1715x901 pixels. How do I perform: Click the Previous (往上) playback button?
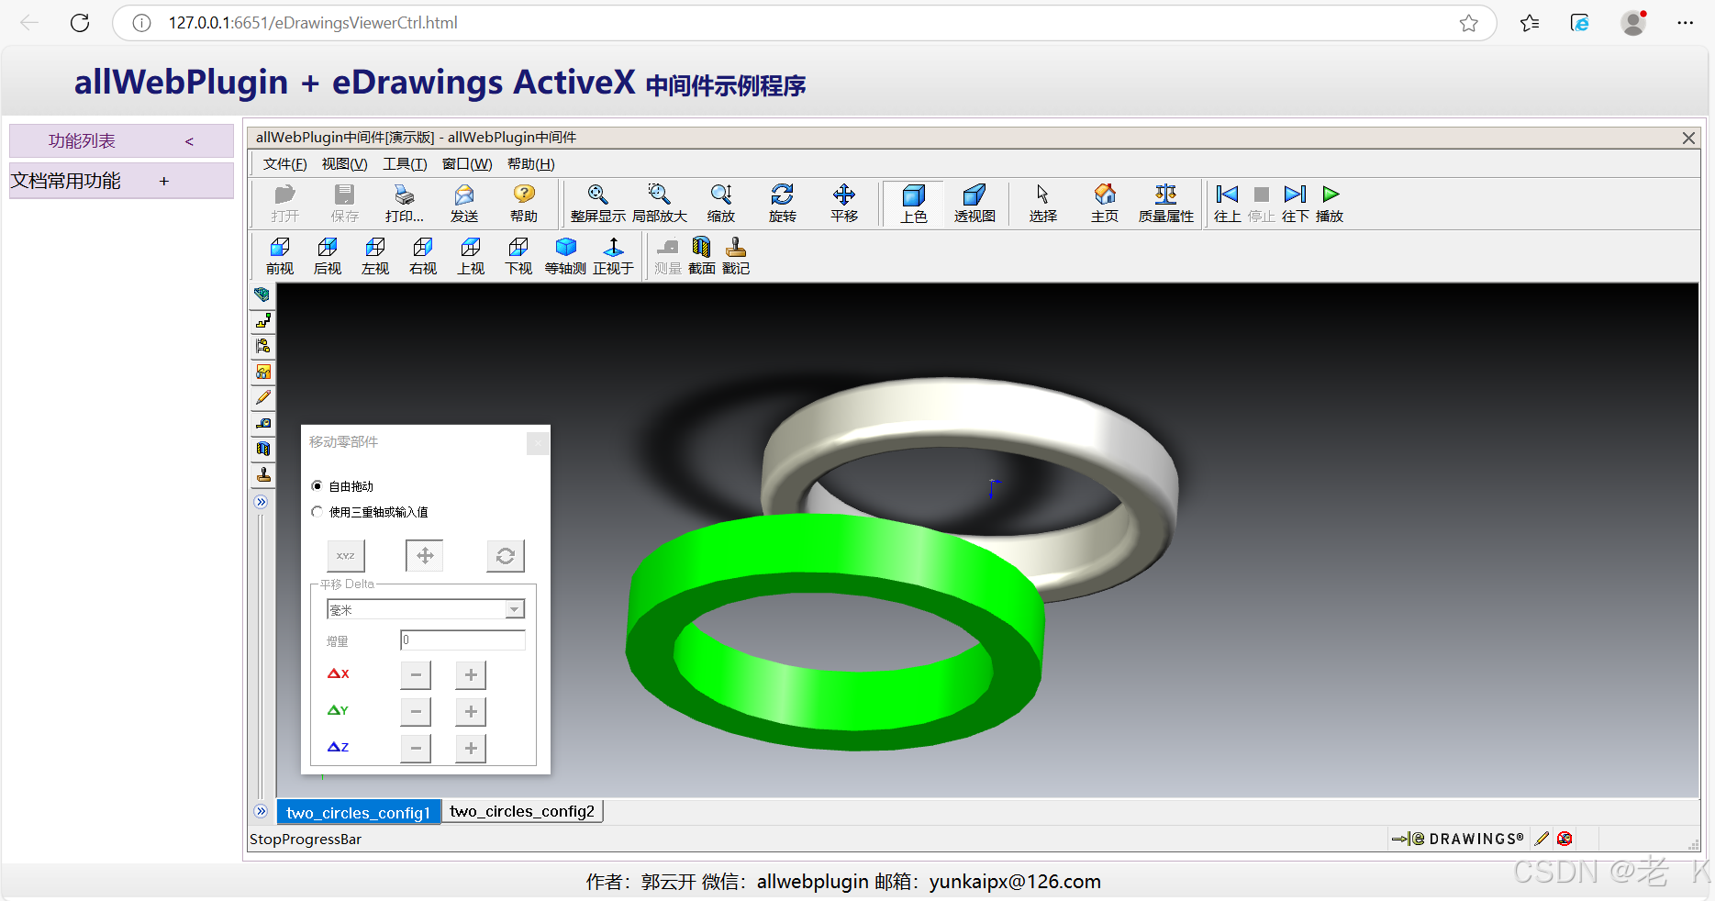[1227, 203]
